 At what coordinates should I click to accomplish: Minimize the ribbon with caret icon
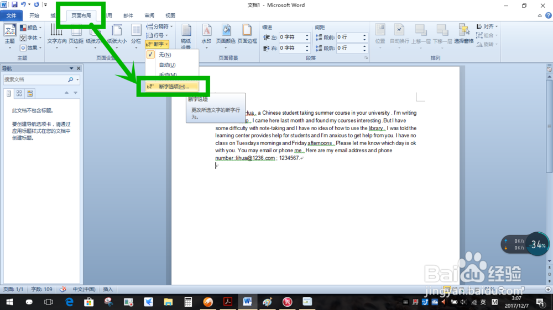pyautogui.click(x=540, y=15)
